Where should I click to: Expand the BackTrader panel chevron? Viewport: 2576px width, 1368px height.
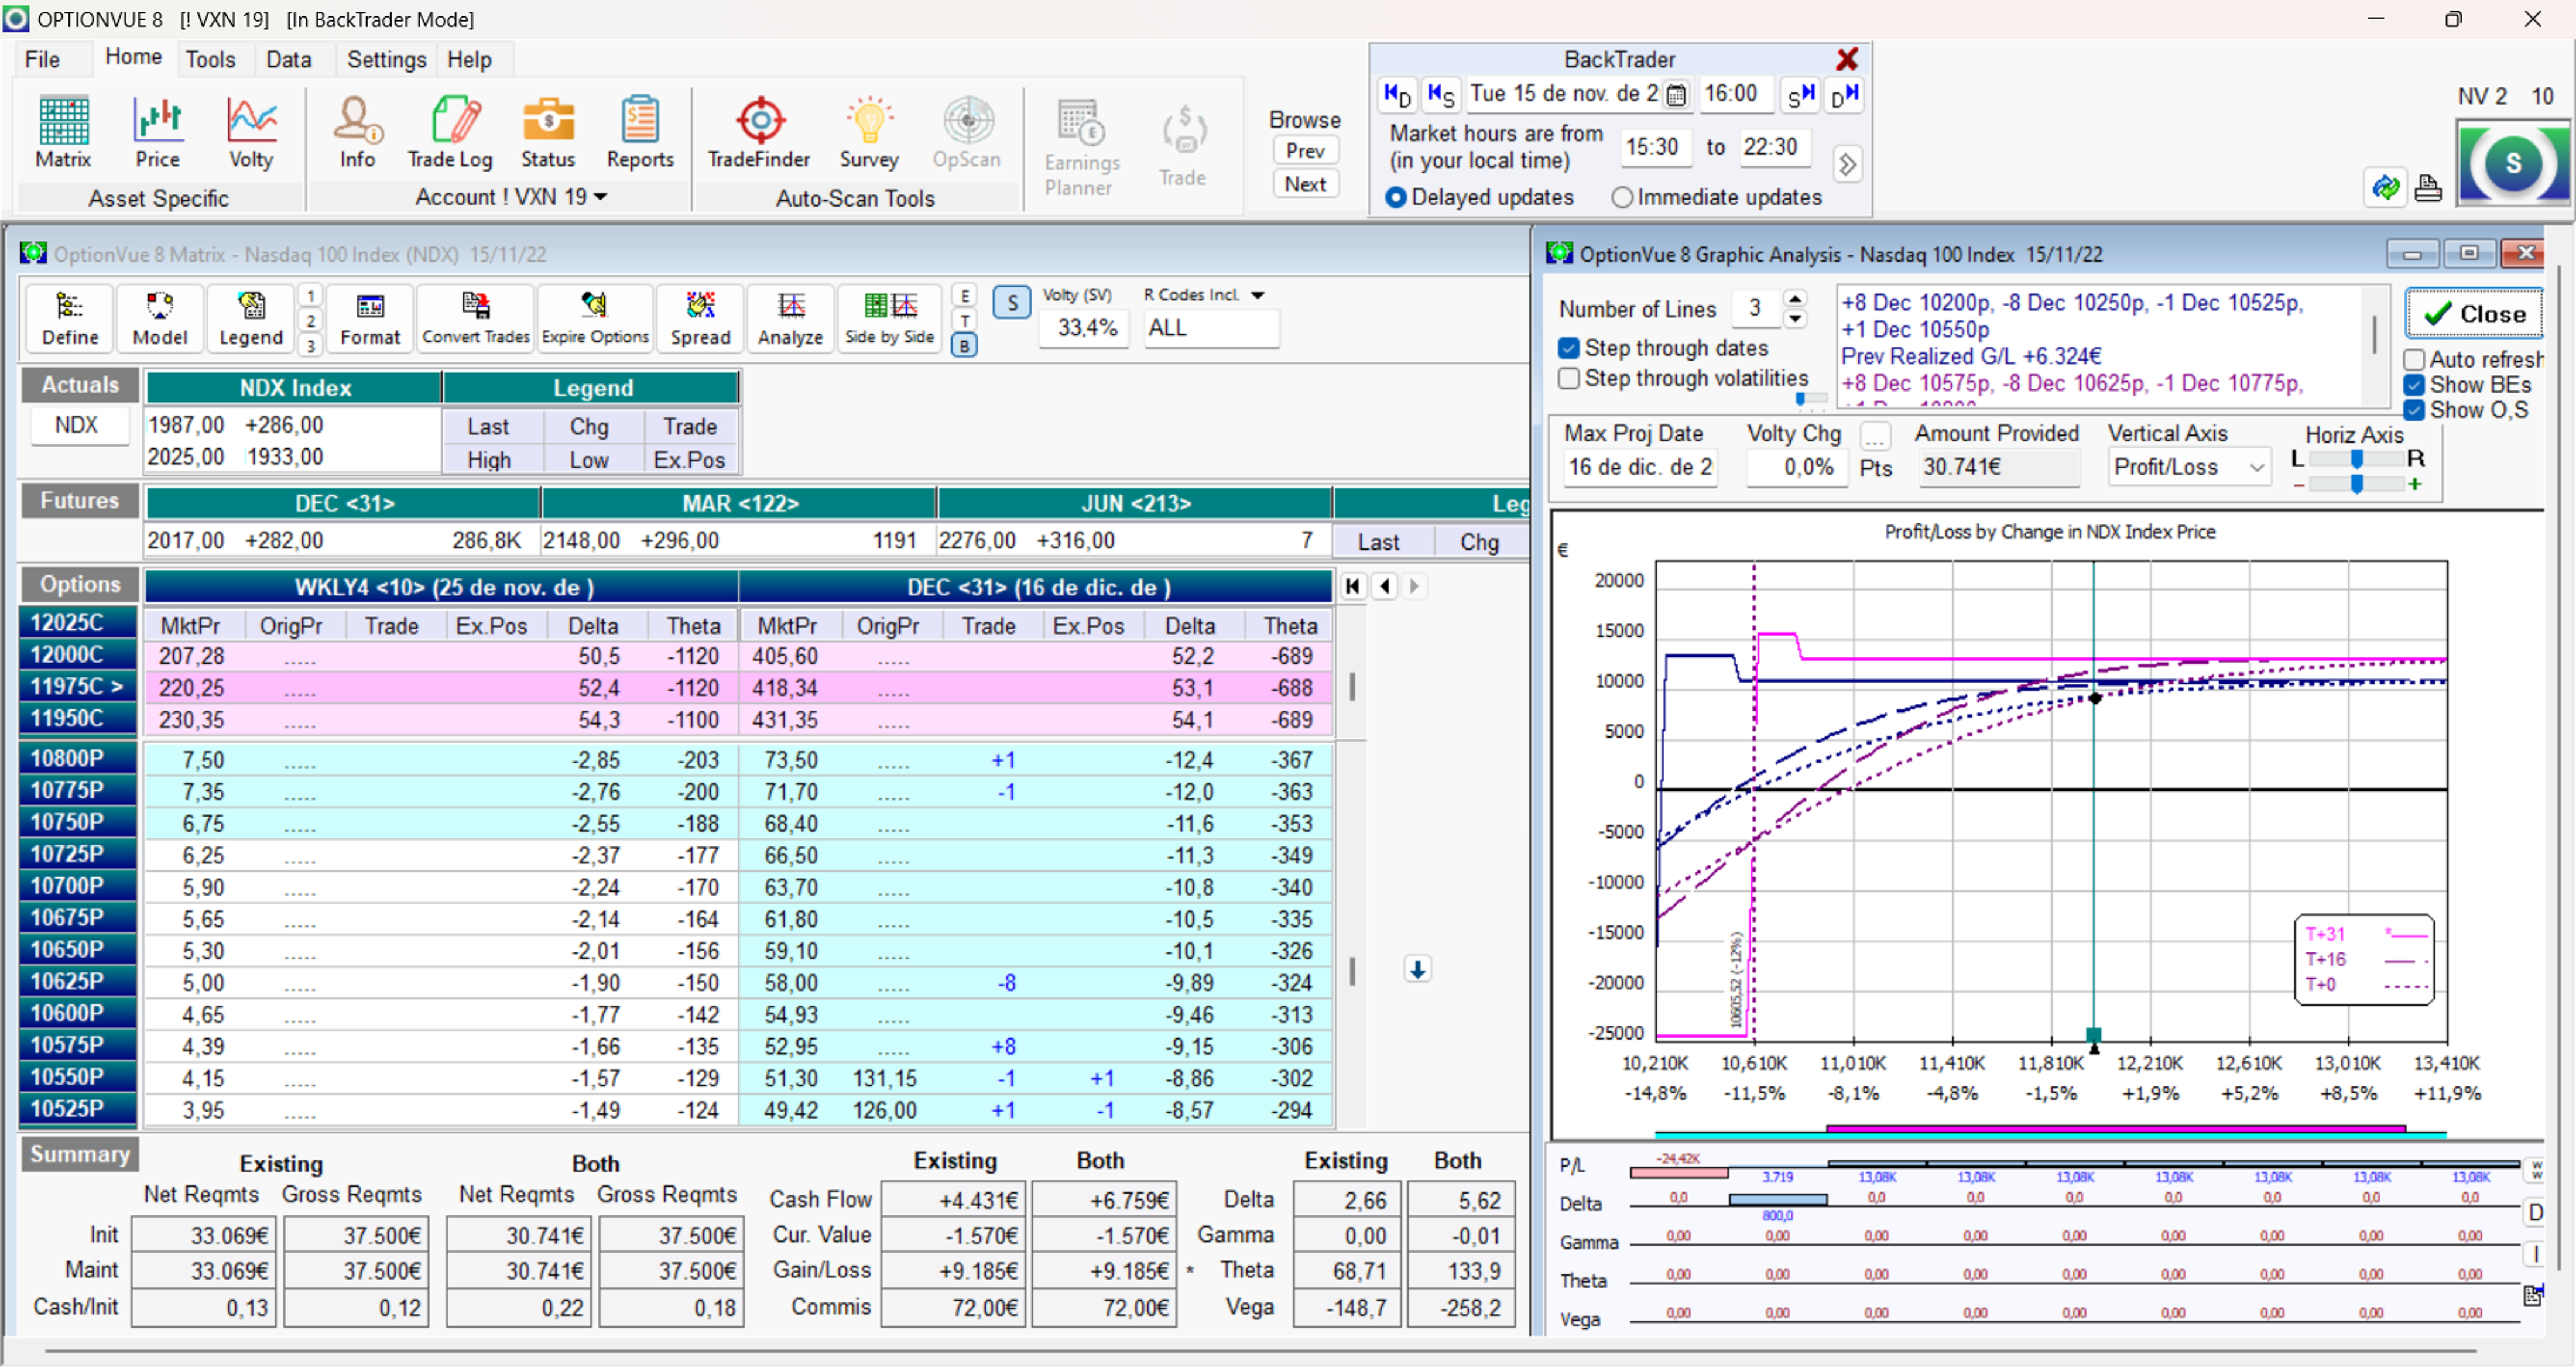(x=1847, y=164)
